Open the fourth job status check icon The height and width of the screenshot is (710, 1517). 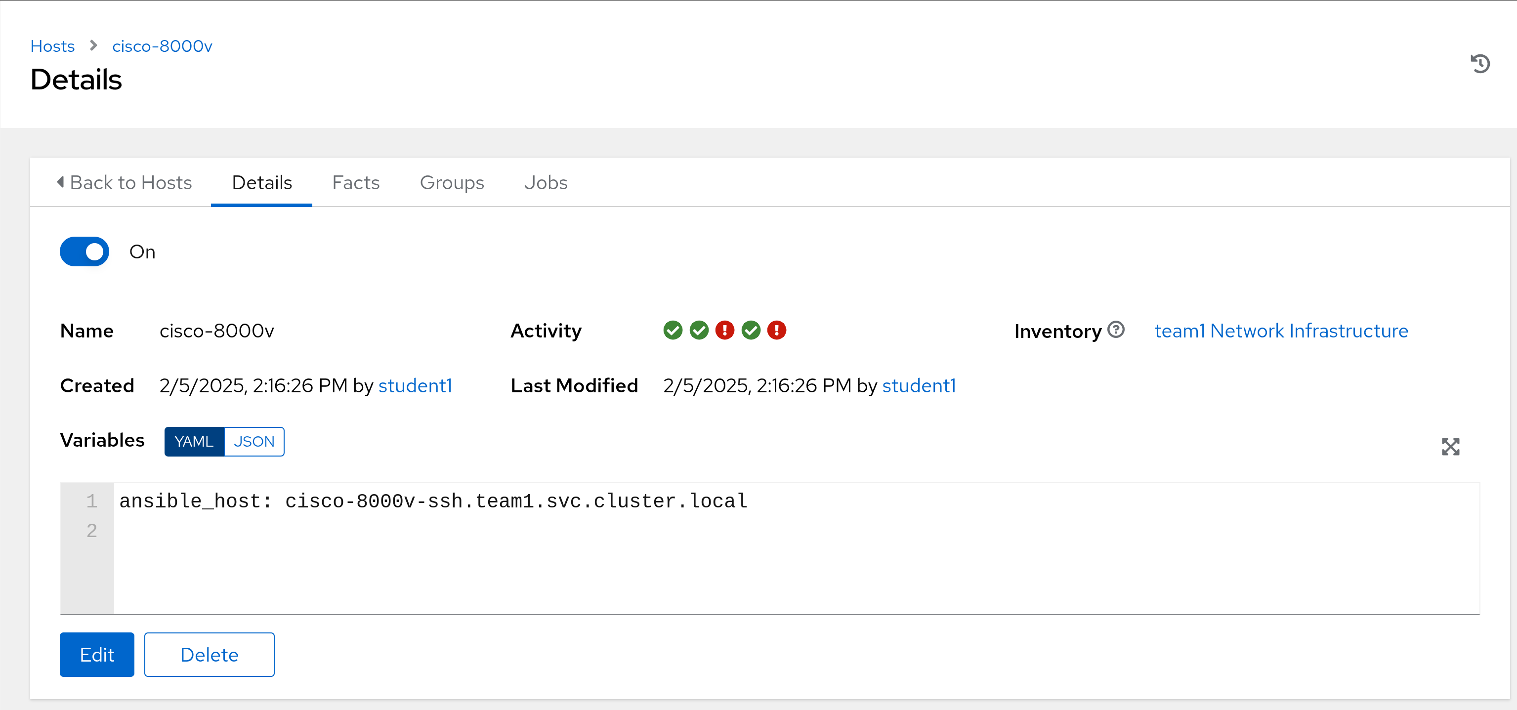[751, 330]
